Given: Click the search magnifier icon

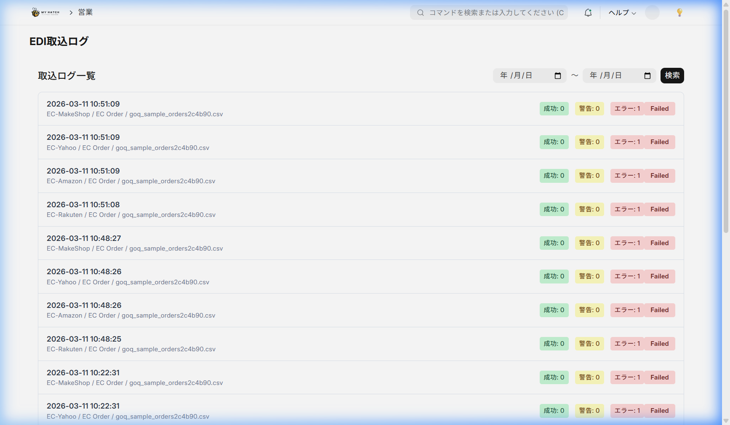Looking at the screenshot, I should click(x=420, y=13).
